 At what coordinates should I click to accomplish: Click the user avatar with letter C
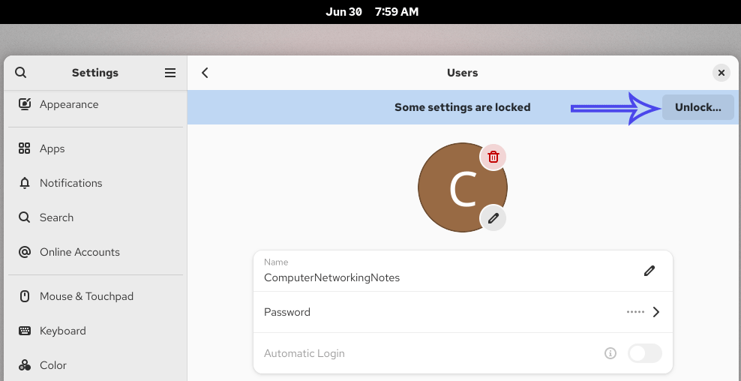(463, 187)
